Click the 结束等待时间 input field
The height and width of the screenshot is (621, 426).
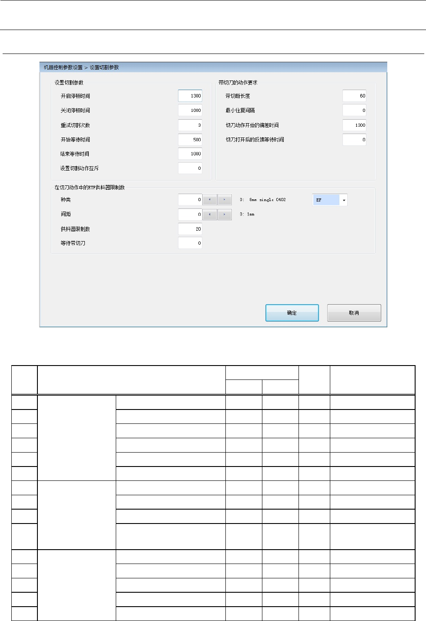pyautogui.click(x=190, y=154)
